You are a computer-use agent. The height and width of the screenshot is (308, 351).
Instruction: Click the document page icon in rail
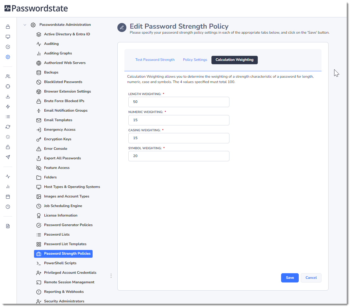pyautogui.click(x=8, y=226)
